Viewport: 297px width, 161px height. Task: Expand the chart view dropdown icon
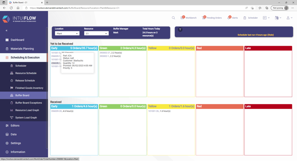click(x=266, y=18)
